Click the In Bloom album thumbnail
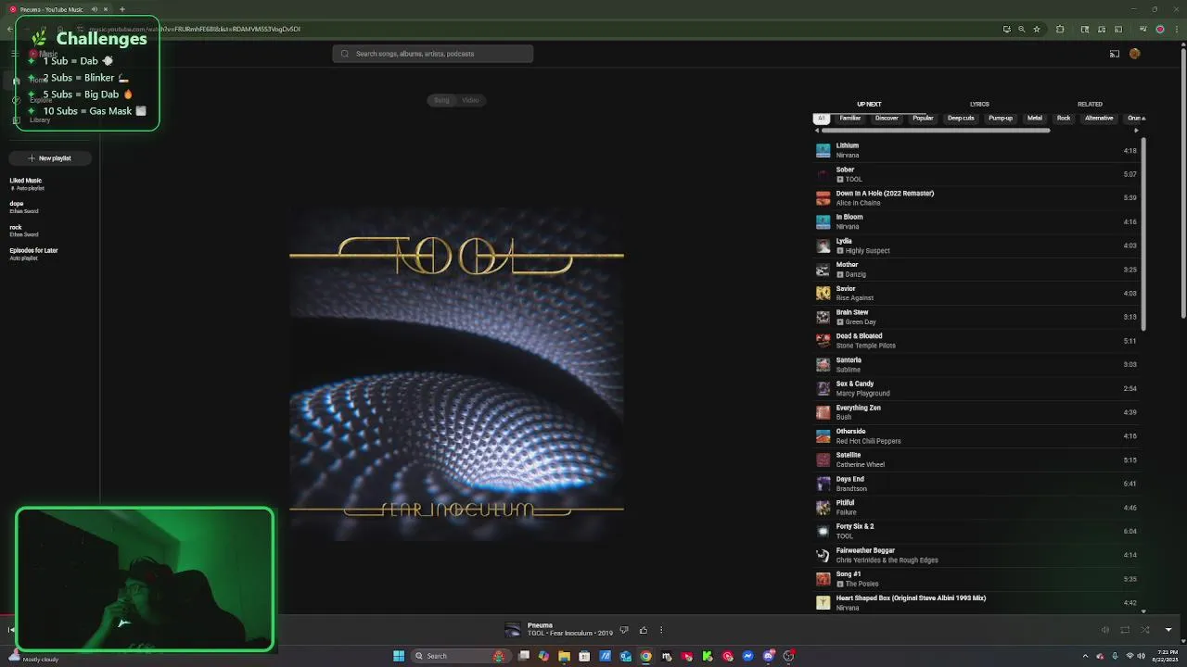This screenshot has height=667, width=1187. (823, 221)
